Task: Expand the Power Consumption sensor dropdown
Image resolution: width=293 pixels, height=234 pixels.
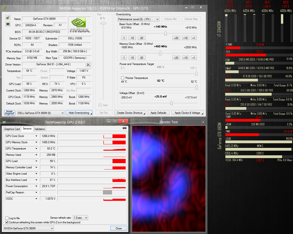Action: coord(36,186)
